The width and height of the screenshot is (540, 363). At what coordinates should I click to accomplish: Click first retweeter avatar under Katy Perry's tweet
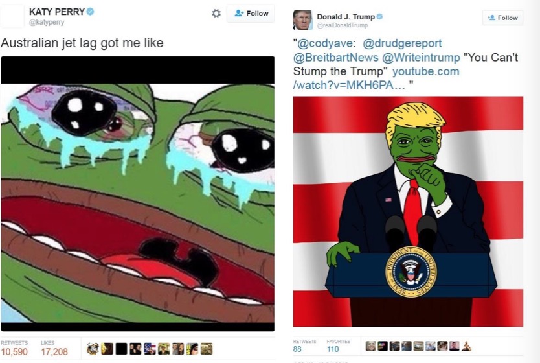tap(93, 349)
